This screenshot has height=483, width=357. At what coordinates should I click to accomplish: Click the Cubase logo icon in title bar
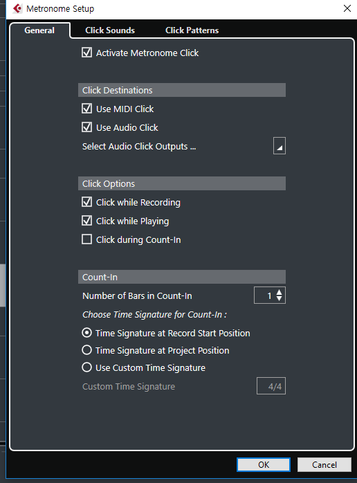(17, 8)
